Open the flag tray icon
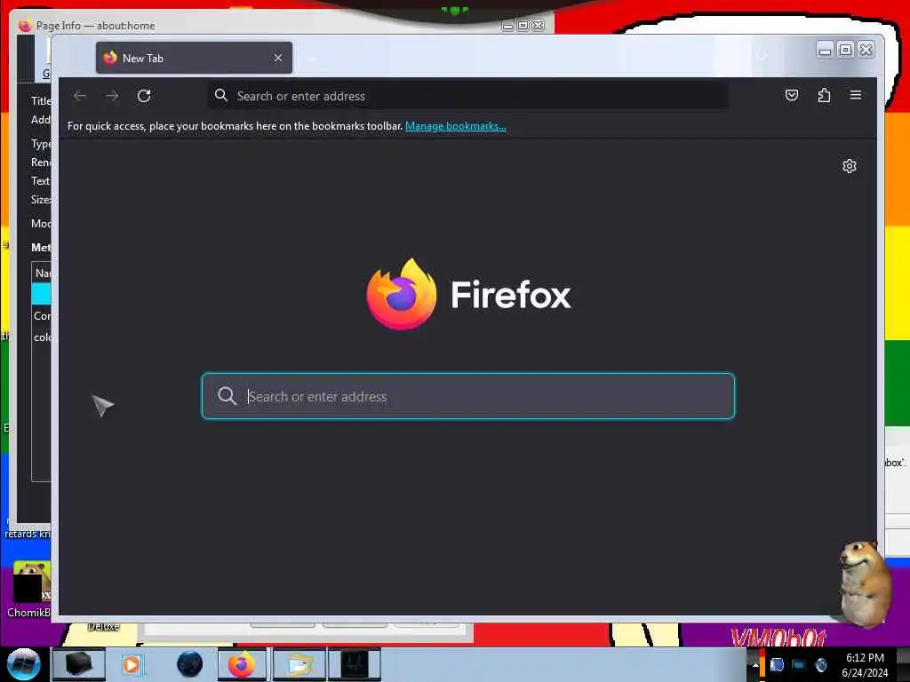This screenshot has width=910, height=682. pos(777,664)
